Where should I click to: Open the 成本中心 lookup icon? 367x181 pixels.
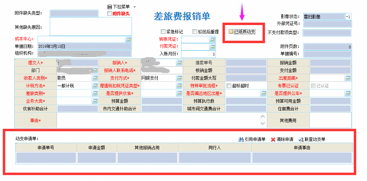coord(128,39)
